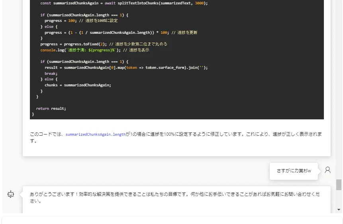Click the bot reply starting ありがとうございます
343x224 pixels.
pyautogui.click(x=175, y=197)
